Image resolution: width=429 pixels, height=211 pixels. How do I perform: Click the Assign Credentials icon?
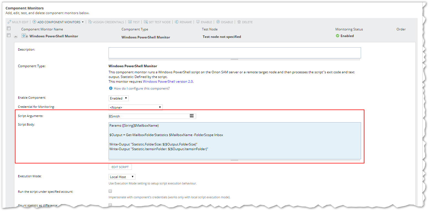click(x=90, y=22)
